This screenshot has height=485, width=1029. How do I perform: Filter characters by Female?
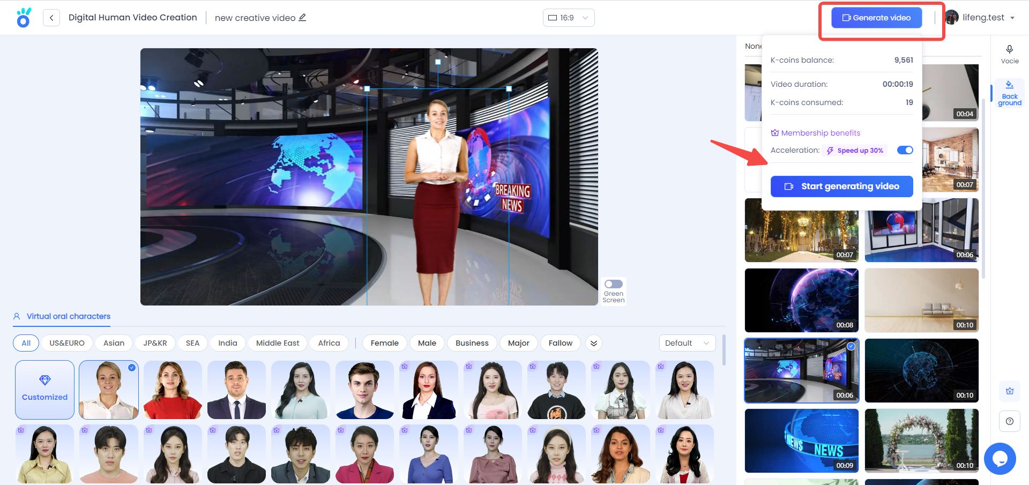coord(385,343)
